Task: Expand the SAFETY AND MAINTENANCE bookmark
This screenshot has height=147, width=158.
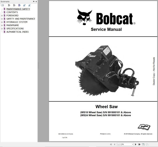Action: [x=2, y=19]
